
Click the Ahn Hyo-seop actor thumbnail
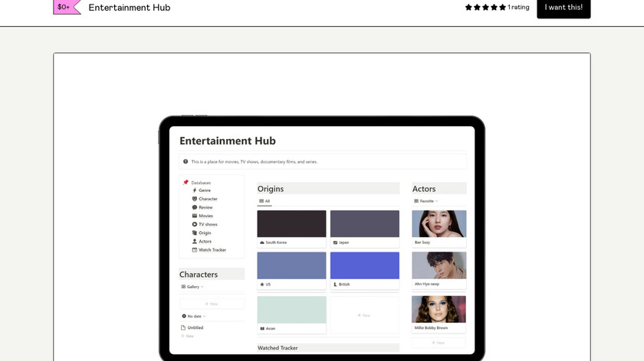click(x=439, y=265)
